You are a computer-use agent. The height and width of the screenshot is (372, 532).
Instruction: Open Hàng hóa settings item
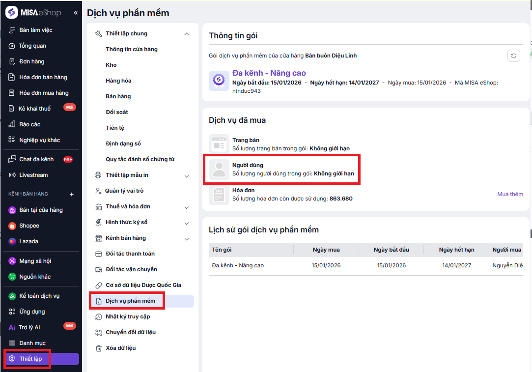[118, 81]
